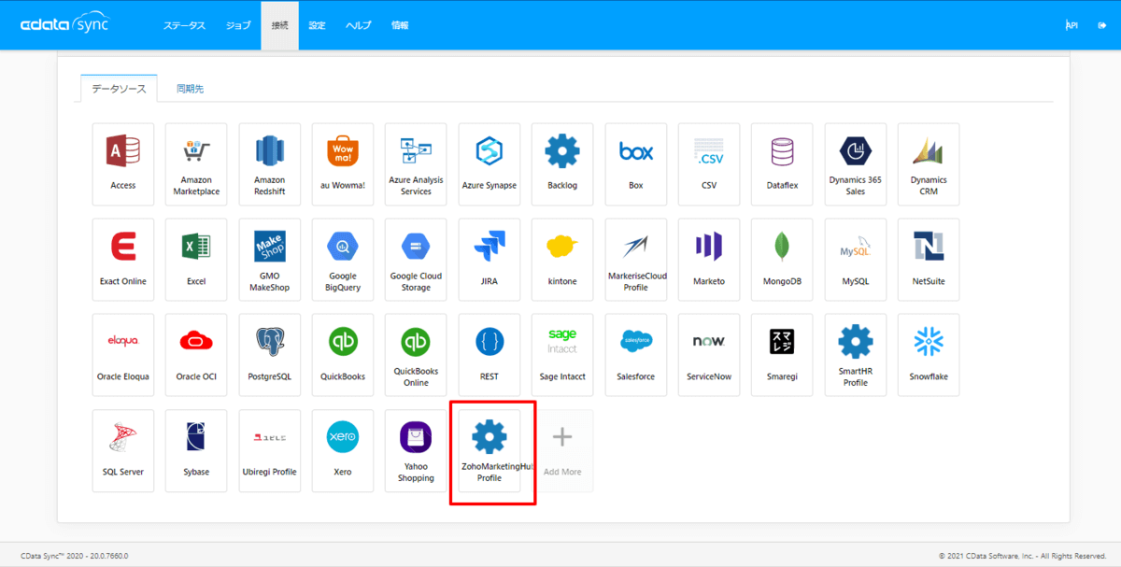Choose the Amazon Redshift data source
This screenshot has height=567, width=1121.
(x=270, y=164)
